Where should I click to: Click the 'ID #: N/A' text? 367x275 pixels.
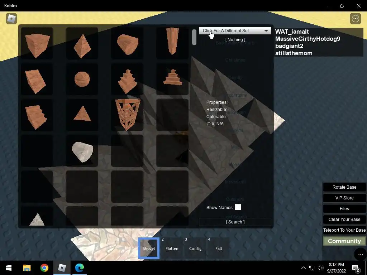tap(215, 124)
